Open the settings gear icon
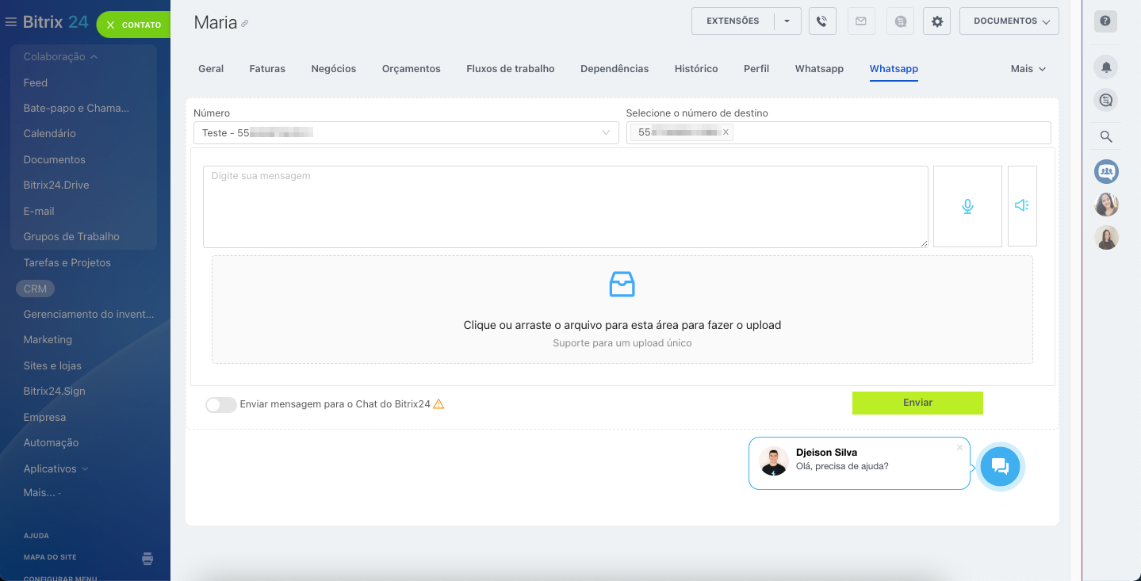This screenshot has height=581, width=1141. (936, 21)
